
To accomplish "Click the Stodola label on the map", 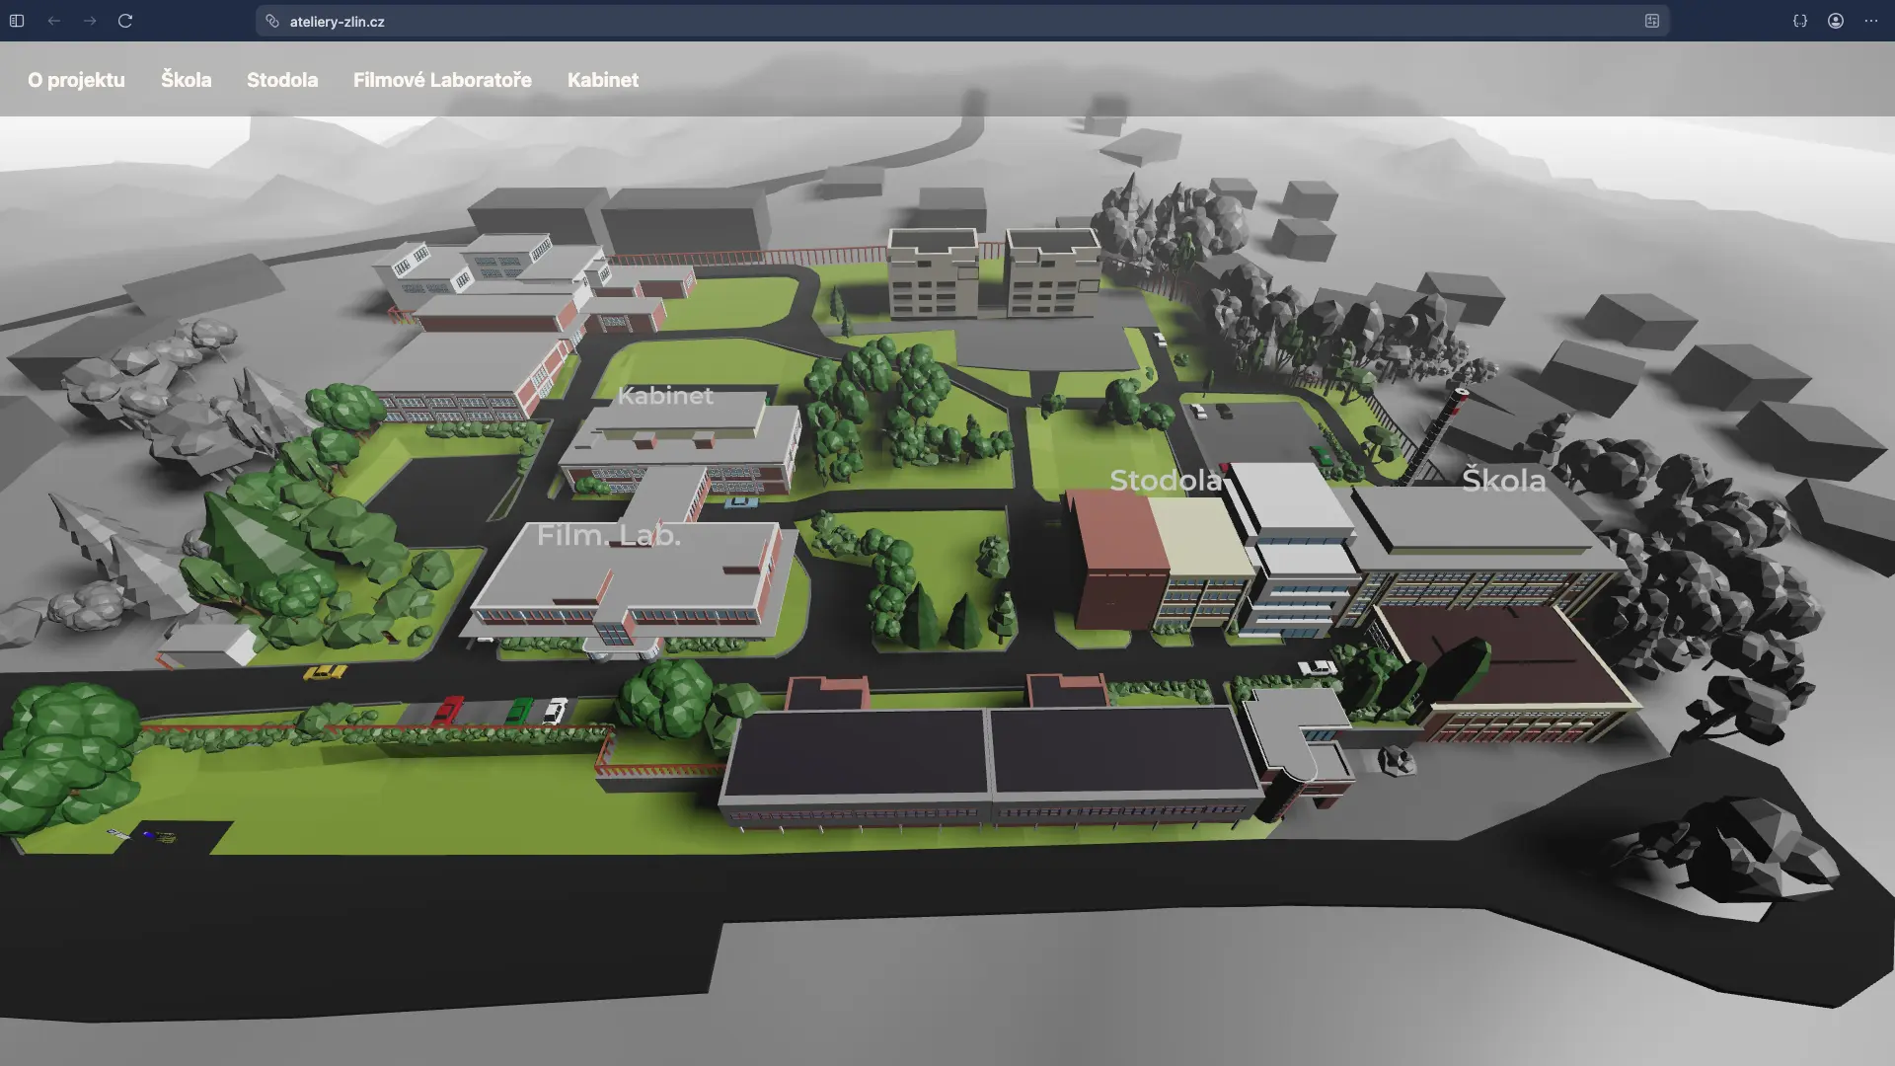I will (x=1165, y=481).
